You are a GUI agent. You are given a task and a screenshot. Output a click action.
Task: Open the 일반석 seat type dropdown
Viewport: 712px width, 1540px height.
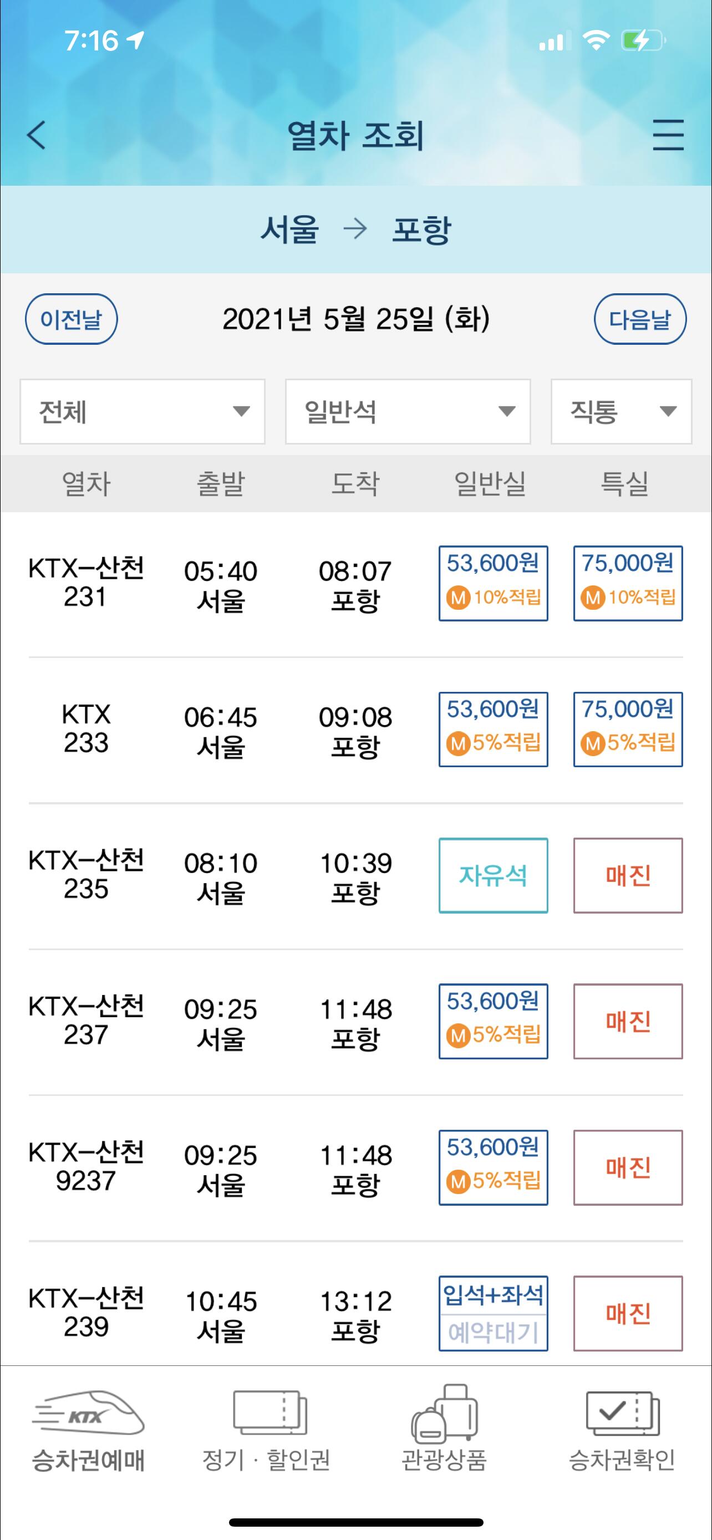(408, 411)
